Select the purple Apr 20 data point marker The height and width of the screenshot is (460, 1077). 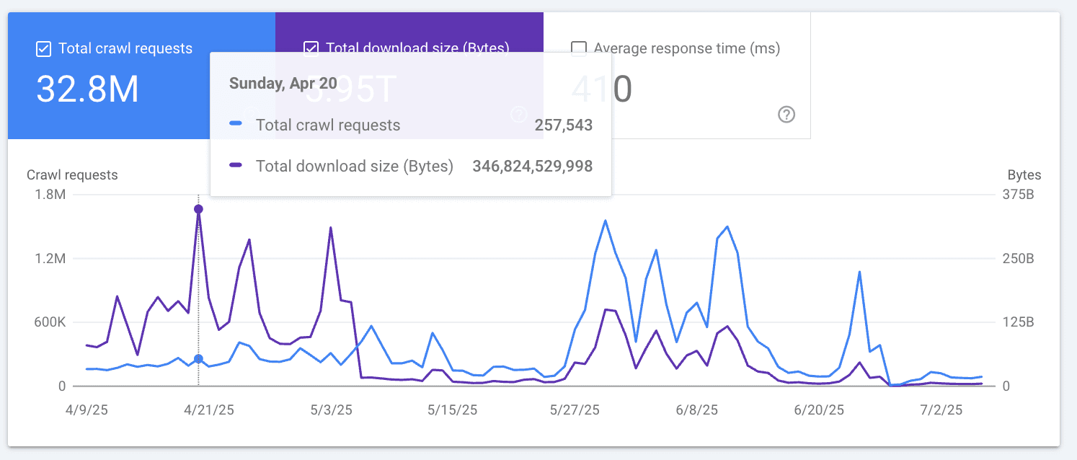[x=198, y=209]
